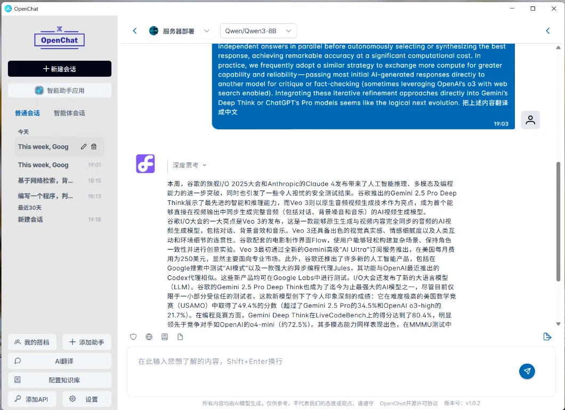The image size is (565, 410).
Task: Open the 新建会话 conversation from 19:18
Action: pyautogui.click(x=60, y=219)
